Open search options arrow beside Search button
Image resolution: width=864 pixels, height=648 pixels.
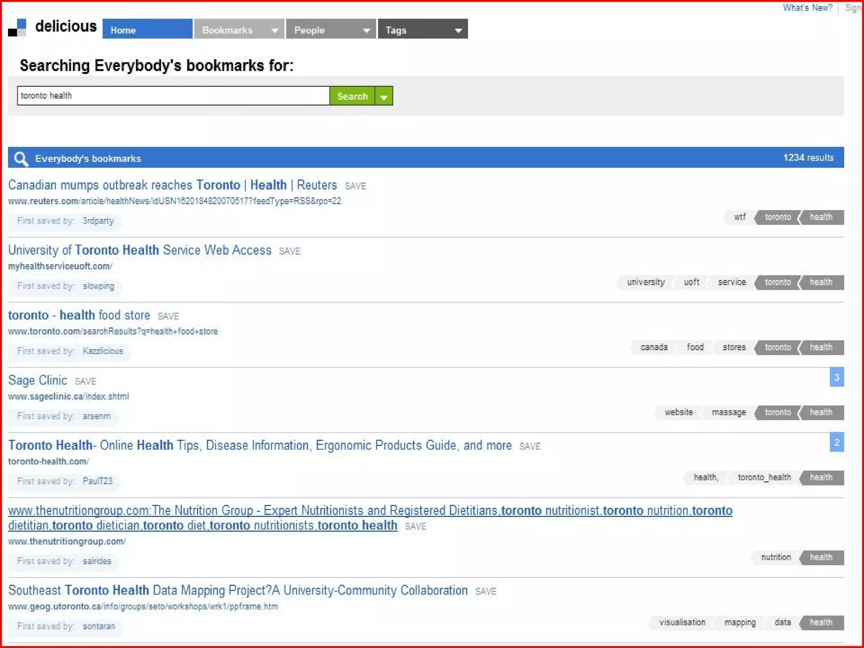coord(383,97)
